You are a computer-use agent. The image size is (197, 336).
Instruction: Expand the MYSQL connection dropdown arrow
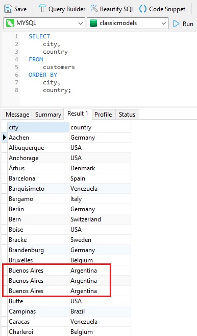click(81, 23)
